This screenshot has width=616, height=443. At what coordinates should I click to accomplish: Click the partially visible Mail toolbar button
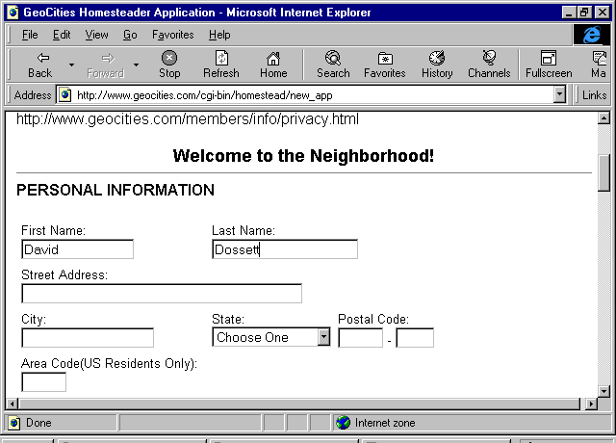pos(600,65)
